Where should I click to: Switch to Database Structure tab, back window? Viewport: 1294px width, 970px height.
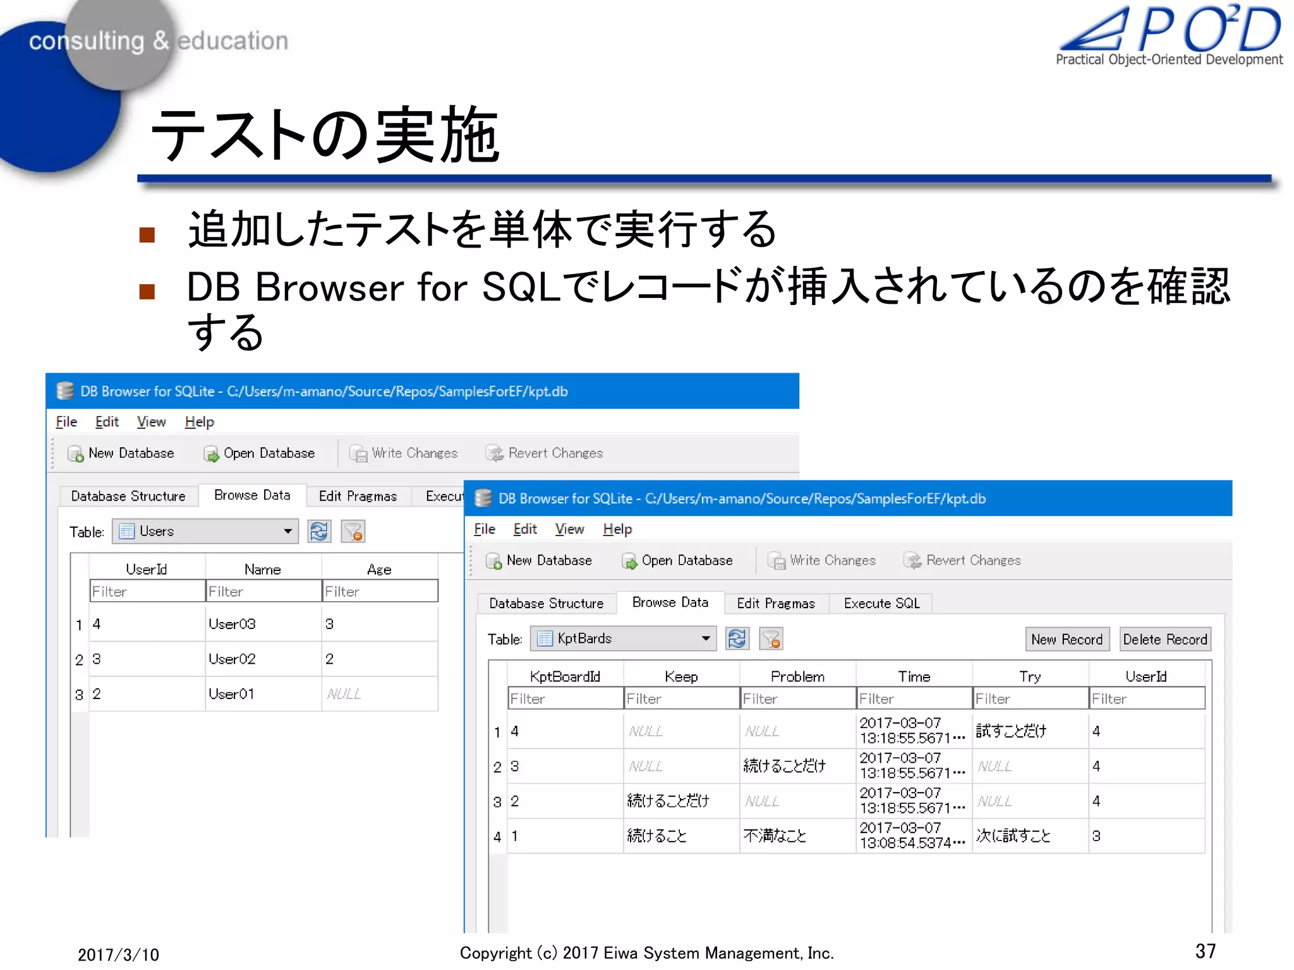128,496
